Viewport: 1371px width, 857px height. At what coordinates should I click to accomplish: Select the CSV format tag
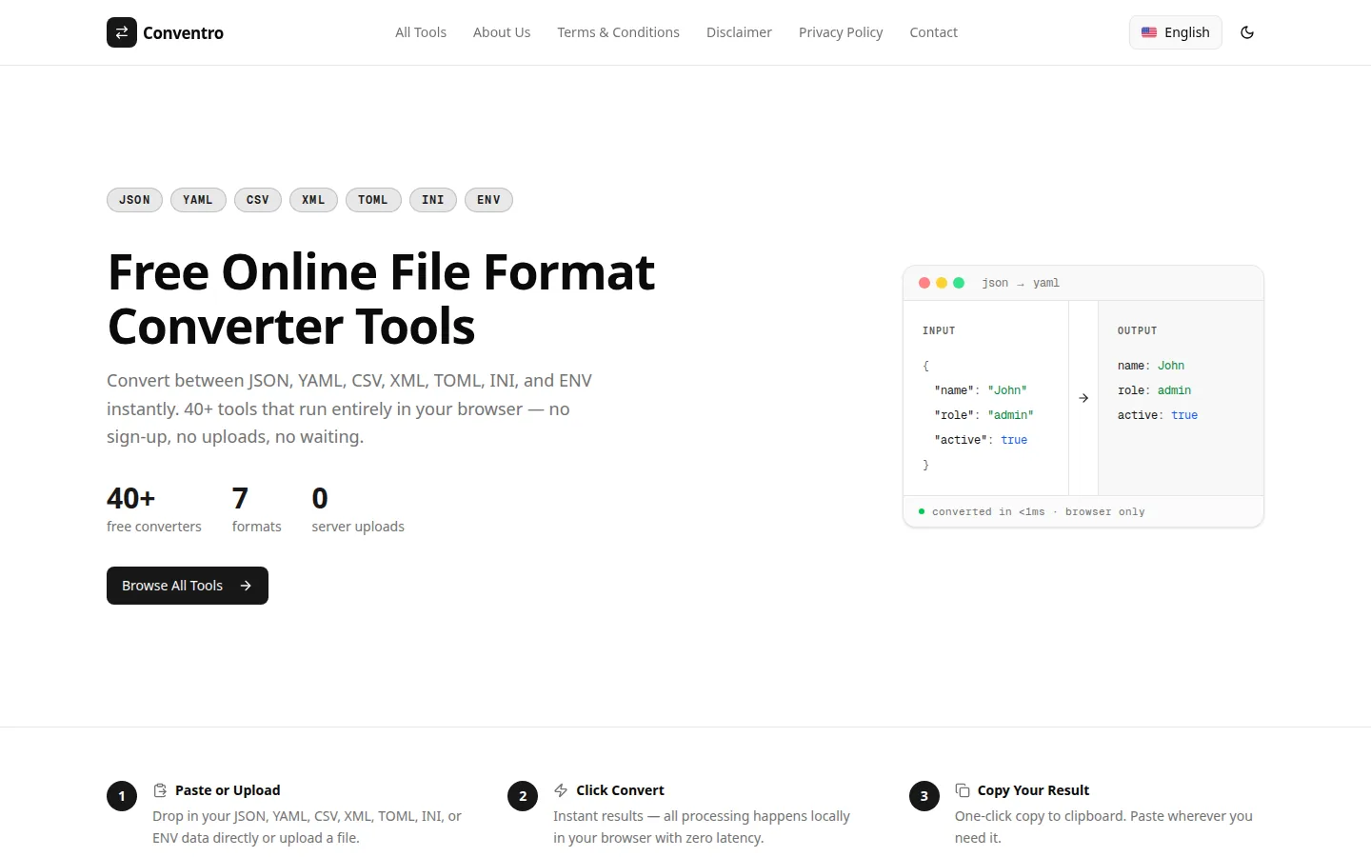pos(258,200)
